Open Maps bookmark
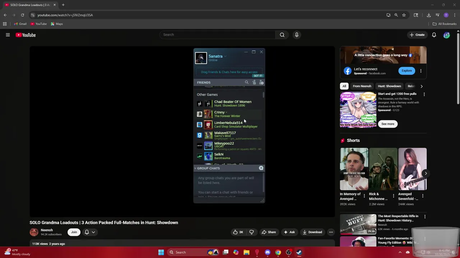The height and width of the screenshot is (258, 460). 57,24
